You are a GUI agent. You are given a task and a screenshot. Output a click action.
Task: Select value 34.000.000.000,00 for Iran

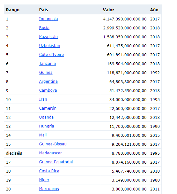128,100
